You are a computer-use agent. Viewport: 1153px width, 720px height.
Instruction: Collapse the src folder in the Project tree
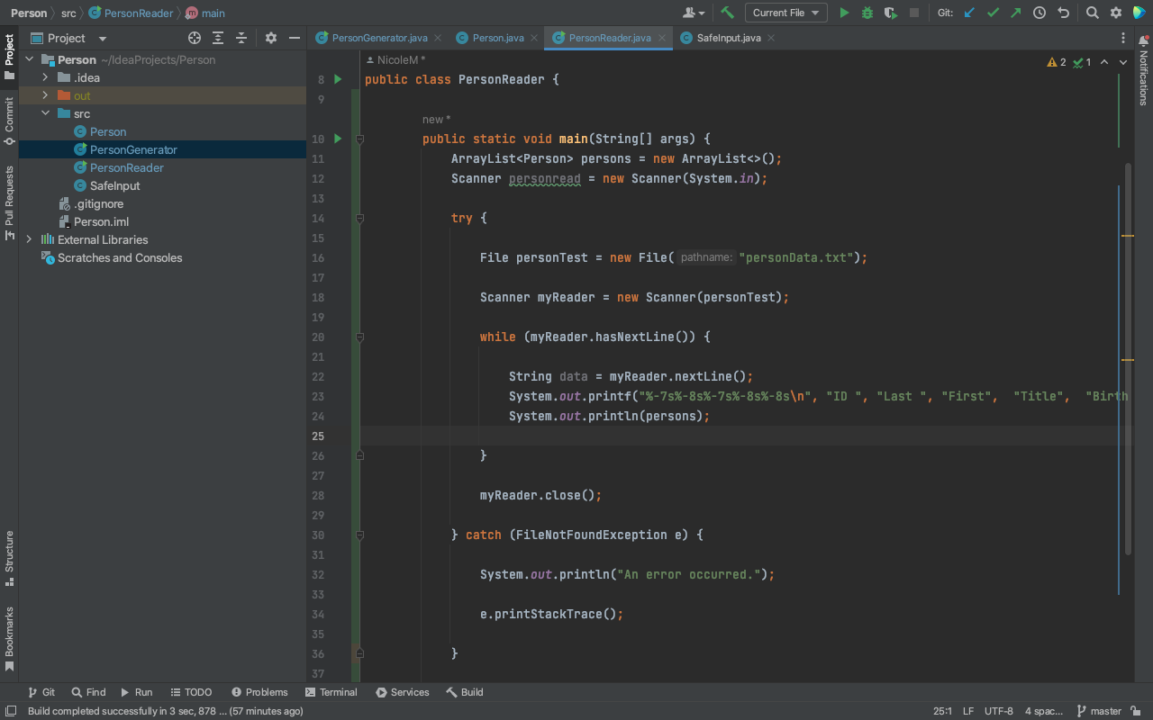[45, 113]
